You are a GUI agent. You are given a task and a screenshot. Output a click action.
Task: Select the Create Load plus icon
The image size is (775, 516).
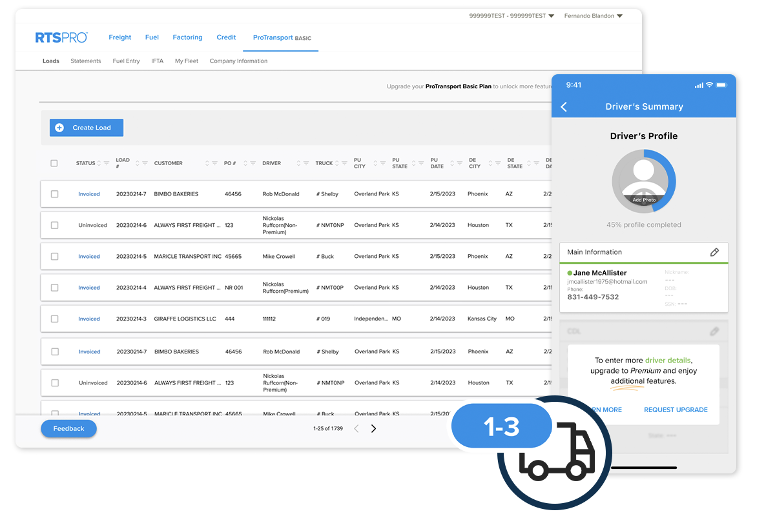(x=59, y=127)
